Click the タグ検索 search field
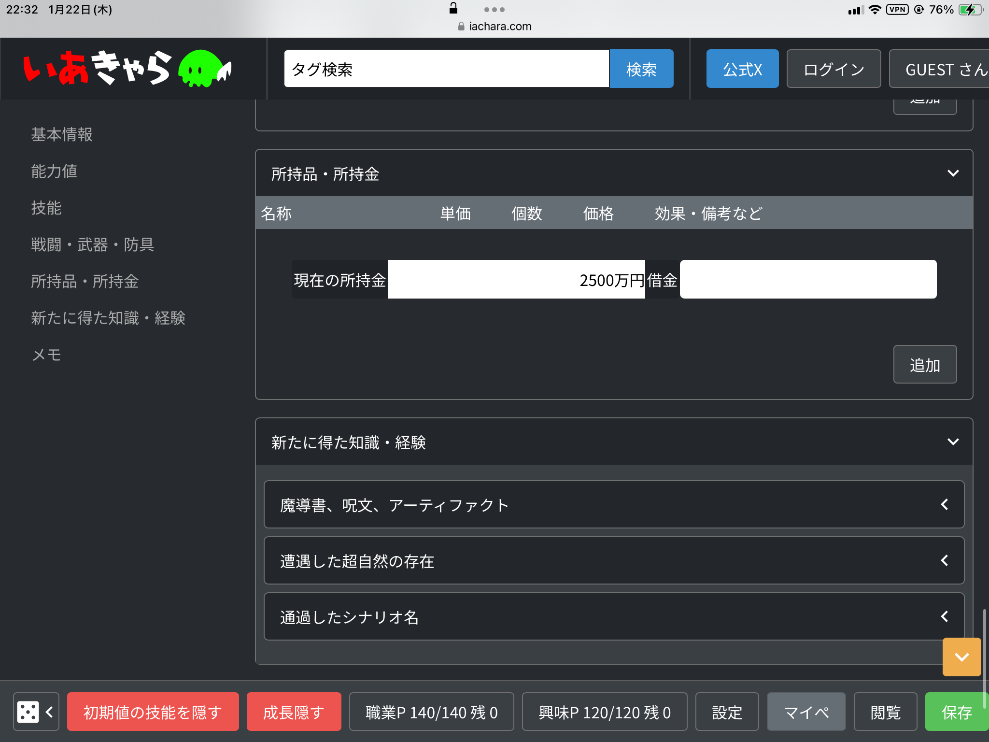 click(x=446, y=69)
